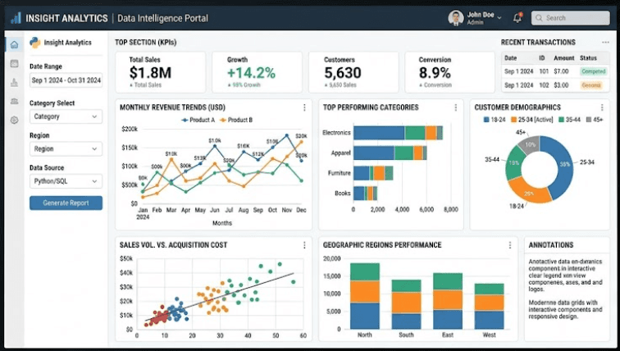Click the green 35-44 donut segment
Viewport: 620px width, 351px height.
(x=513, y=162)
